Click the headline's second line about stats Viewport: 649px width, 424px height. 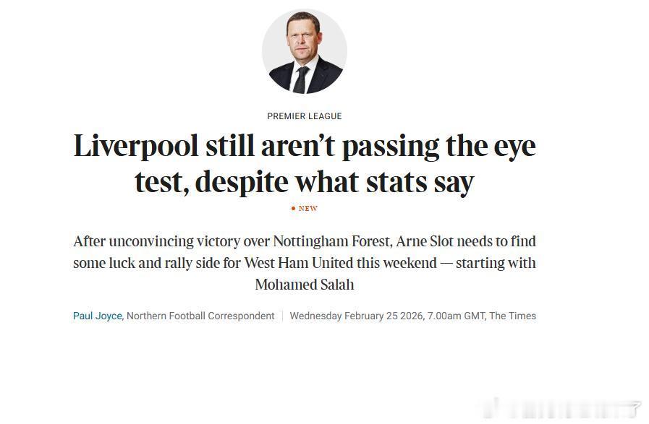coord(305,182)
